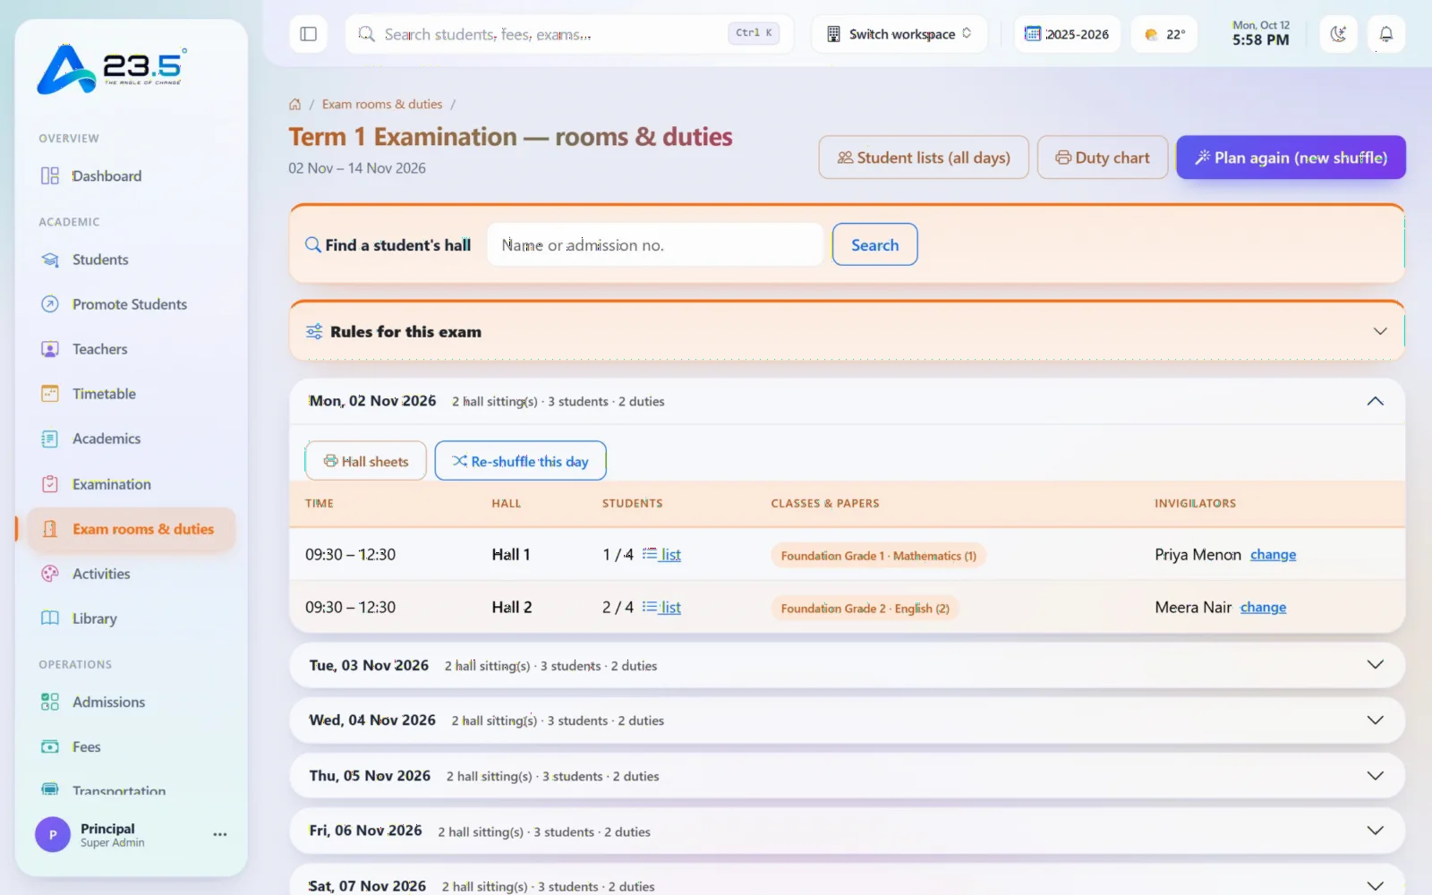Screen dimensions: 1432x895
Task: Click the Admissions grid icon
Action: 50,702
